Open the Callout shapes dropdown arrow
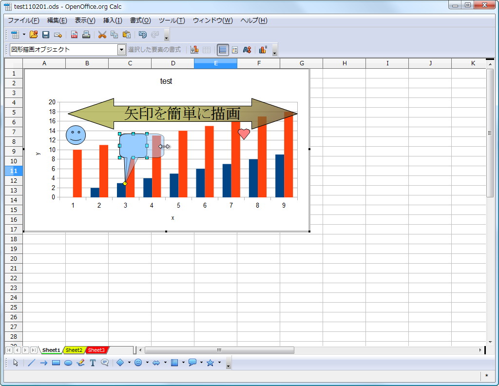Image resolution: width=499 pixels, height=386 pixels. [x=201, y=363]
